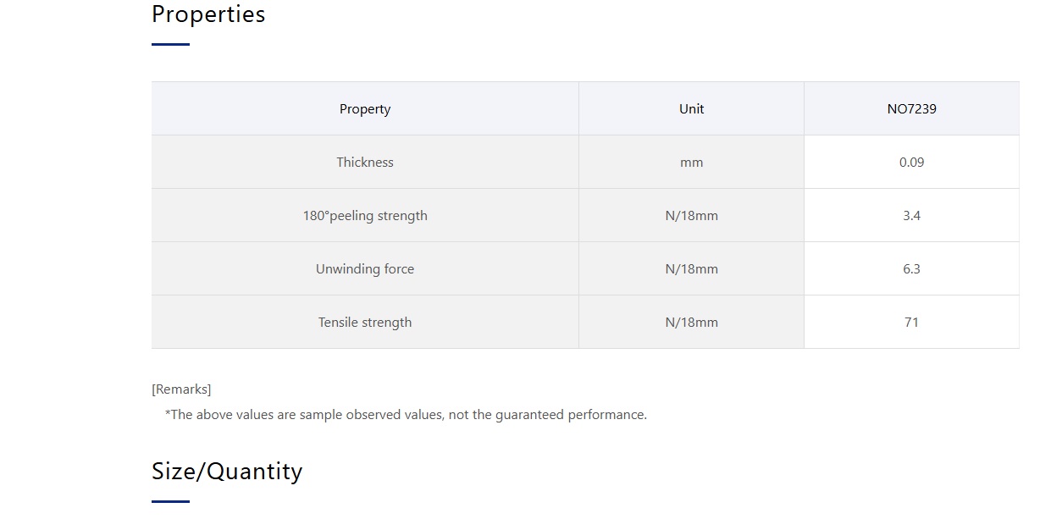Select the Unit column header
The image size is (1051, 519).
tap(692, 108)
